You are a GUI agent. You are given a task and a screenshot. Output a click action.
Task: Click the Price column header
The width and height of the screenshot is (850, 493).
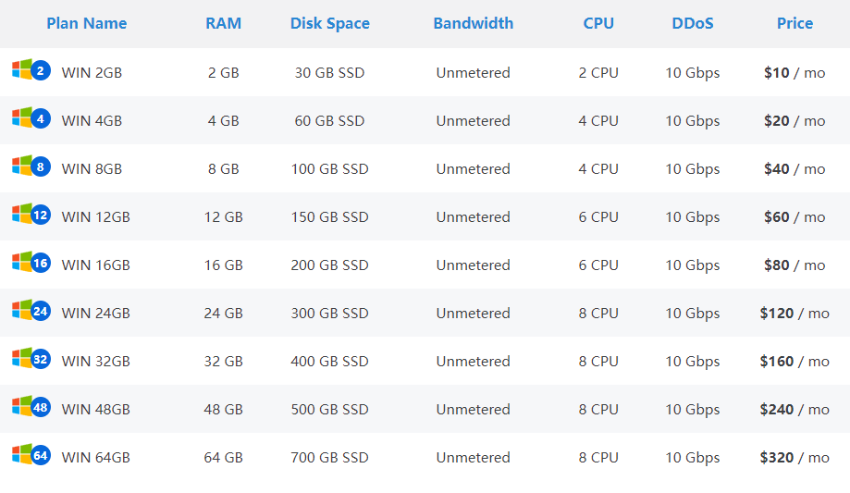[x=795, y=24]
